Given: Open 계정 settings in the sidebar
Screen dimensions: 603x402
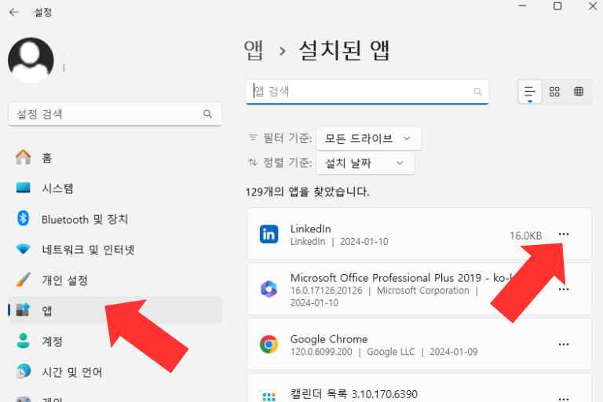Looking at the screenshot, I should point(115,342).
